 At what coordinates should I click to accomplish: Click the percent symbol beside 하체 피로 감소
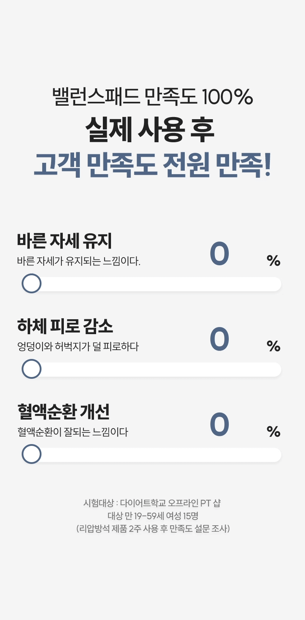(273, 346)
